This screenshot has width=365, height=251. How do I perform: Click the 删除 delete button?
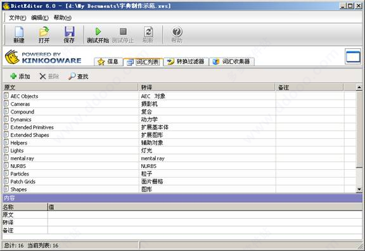(x=49, y=76)
